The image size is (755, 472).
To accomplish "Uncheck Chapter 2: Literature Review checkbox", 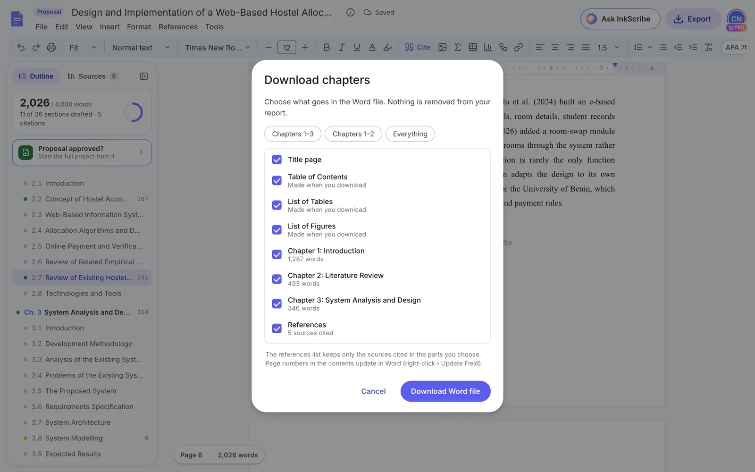I will [277, 279].
